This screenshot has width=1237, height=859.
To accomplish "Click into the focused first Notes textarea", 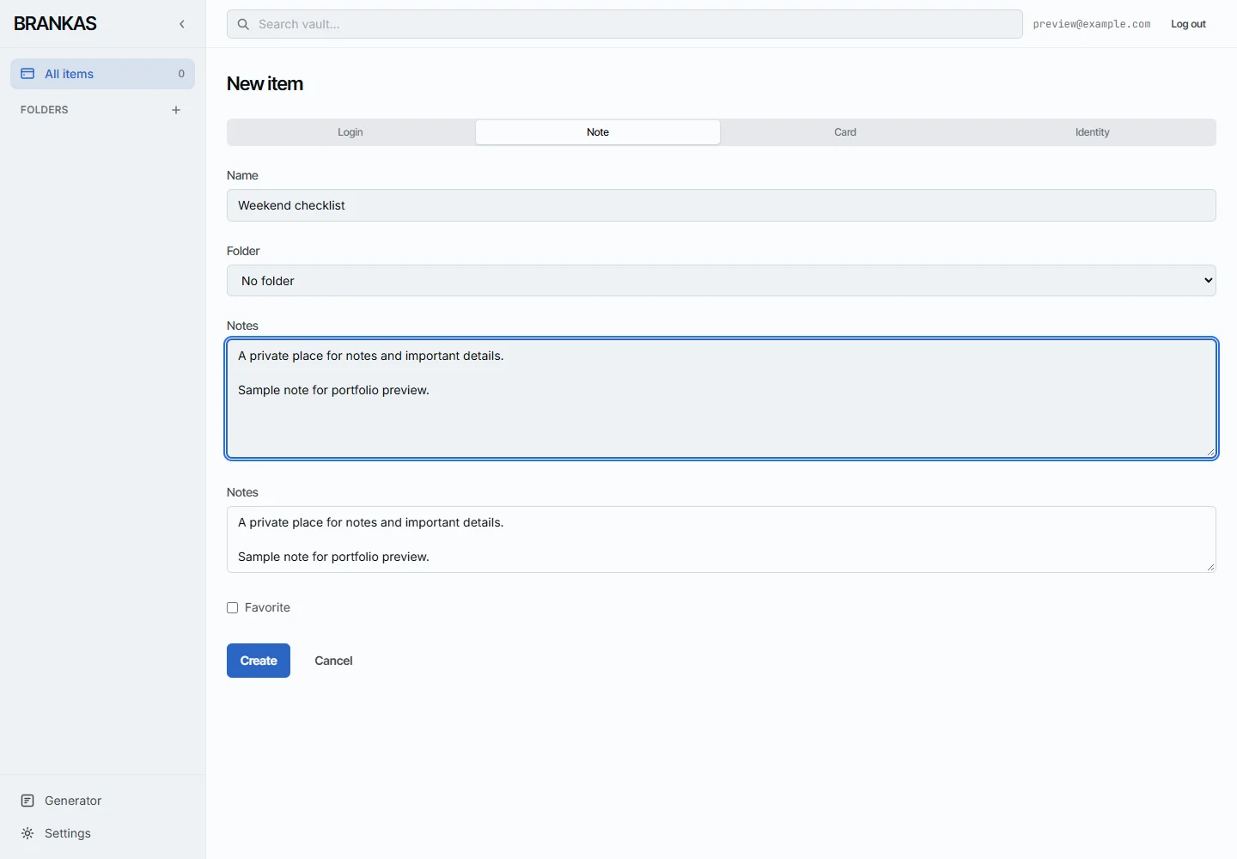I will click(722, 399).
